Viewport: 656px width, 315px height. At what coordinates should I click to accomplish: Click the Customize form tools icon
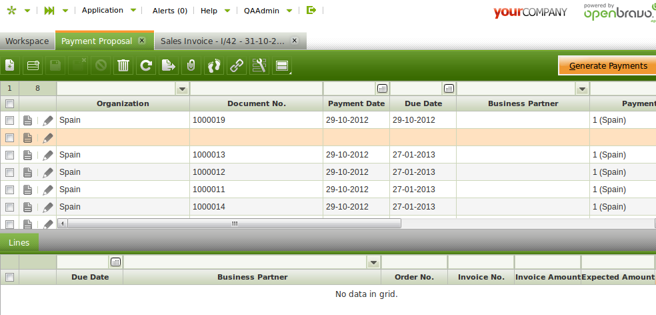[259, 65]
